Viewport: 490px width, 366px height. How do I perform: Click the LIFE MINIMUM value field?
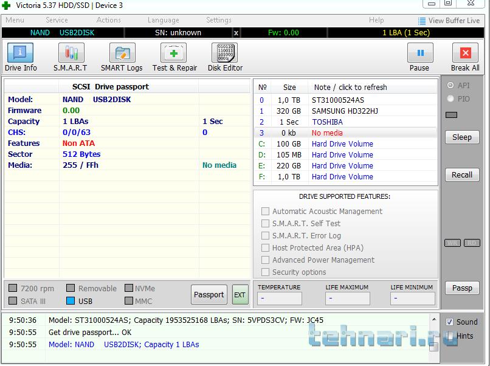click(413, 299)
